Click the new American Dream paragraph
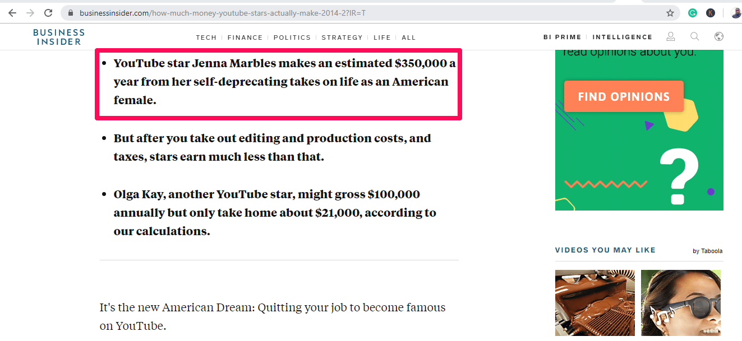742x341 pixels. pyautogui.click(x=273, y=316)
